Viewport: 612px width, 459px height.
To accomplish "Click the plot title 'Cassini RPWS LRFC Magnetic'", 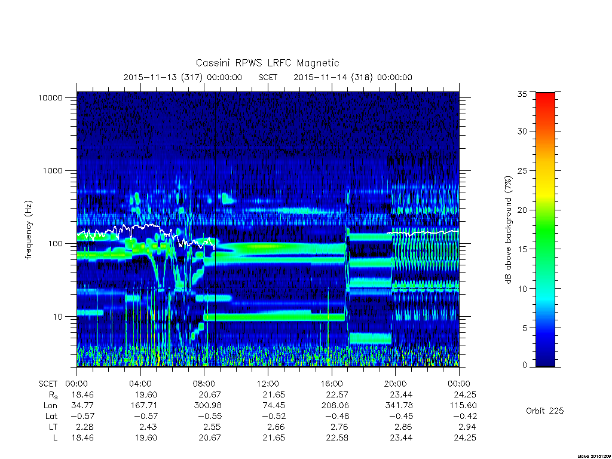I will 267,63.
